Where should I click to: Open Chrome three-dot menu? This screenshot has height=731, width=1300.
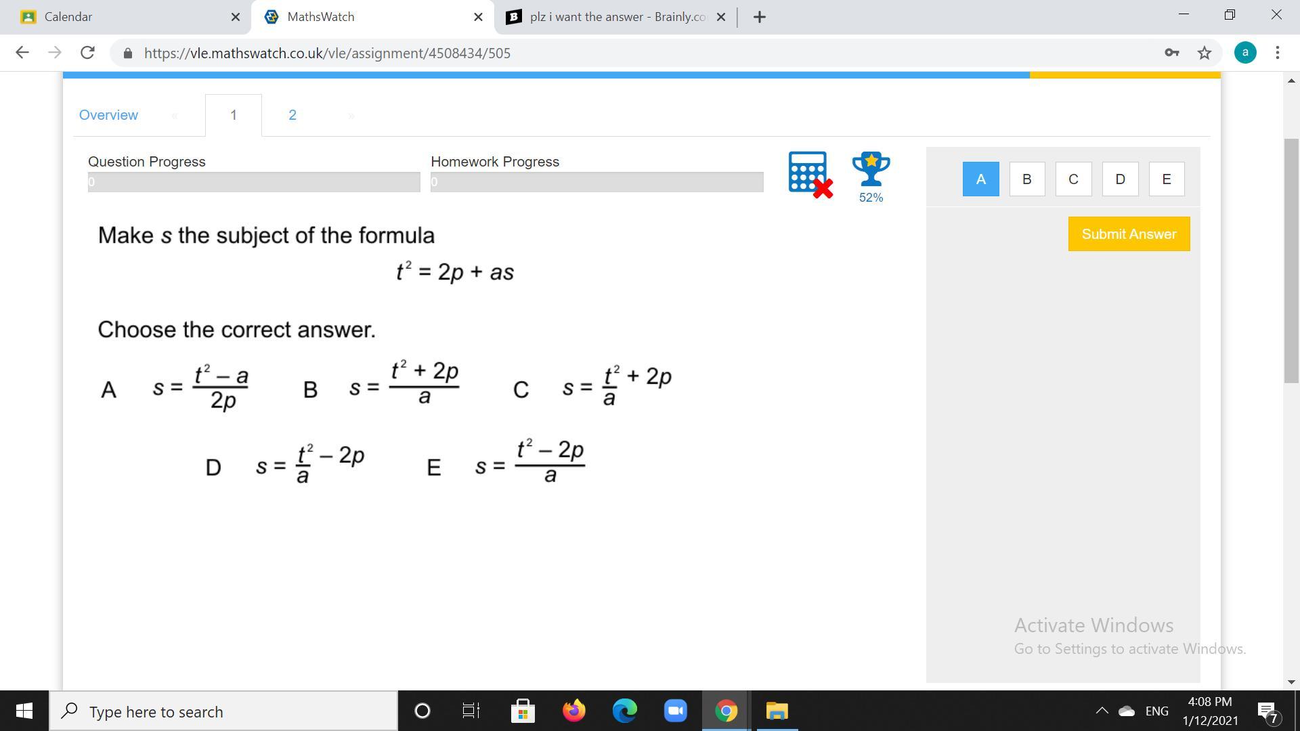coord(1277,53)
